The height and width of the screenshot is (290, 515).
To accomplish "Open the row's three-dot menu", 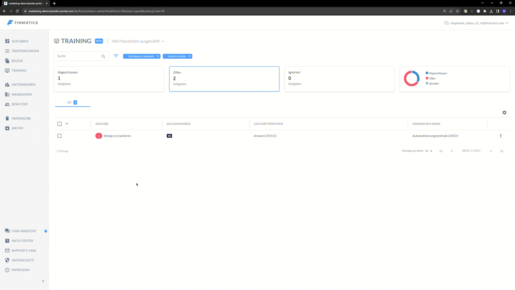I will (501, 136).
